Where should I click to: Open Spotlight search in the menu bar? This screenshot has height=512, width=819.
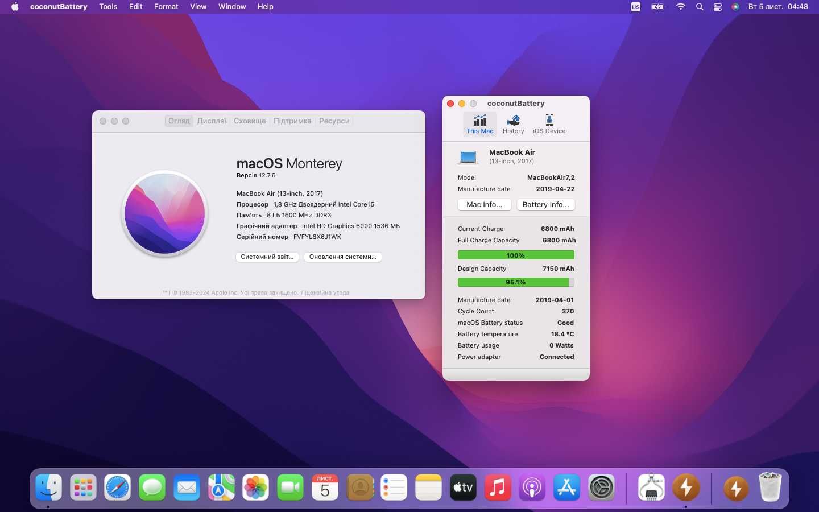click(x=700, y=7)
